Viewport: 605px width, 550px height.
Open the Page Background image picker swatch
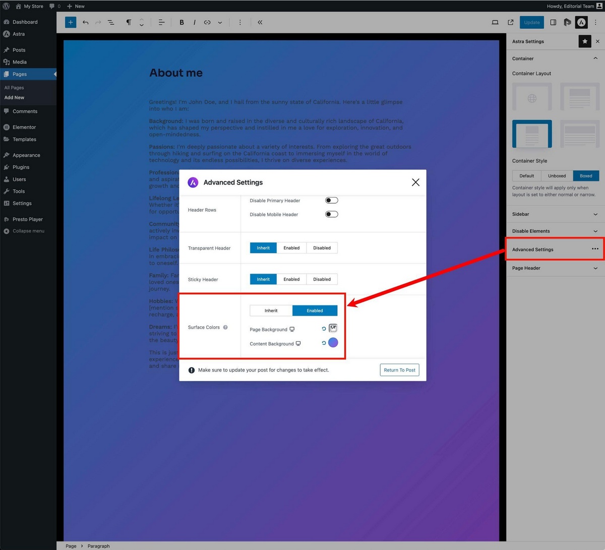pyautogui.click(x=333, y=328)
